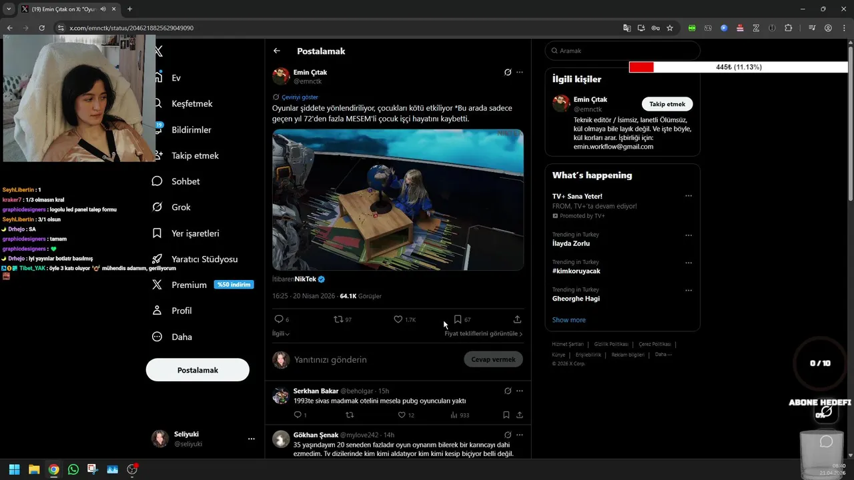Open options for TV+ Sana Yeter! promo
Screen dimensions: 854x480
tap(689, 196)
